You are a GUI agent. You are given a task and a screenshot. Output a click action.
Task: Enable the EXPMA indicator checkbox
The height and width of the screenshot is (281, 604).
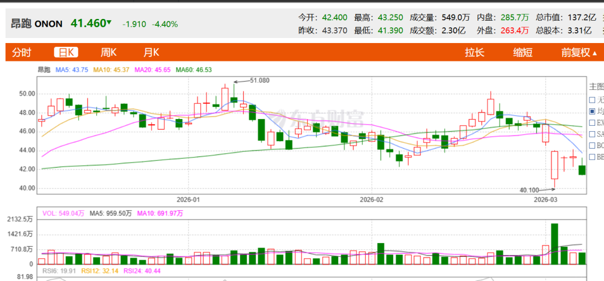click(x=592, y=122)
